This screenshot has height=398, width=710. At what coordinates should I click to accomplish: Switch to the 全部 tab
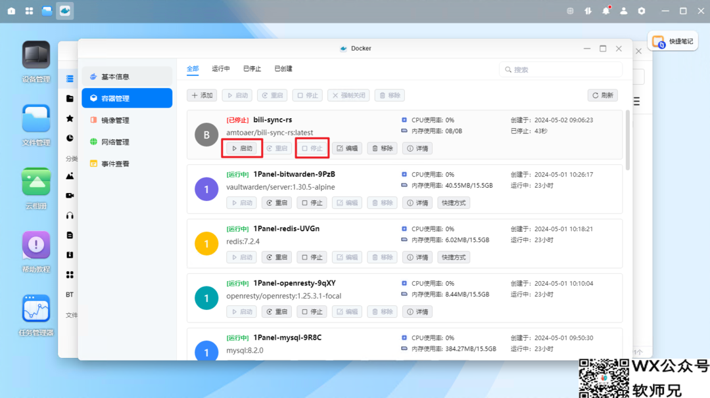(193, 69)
